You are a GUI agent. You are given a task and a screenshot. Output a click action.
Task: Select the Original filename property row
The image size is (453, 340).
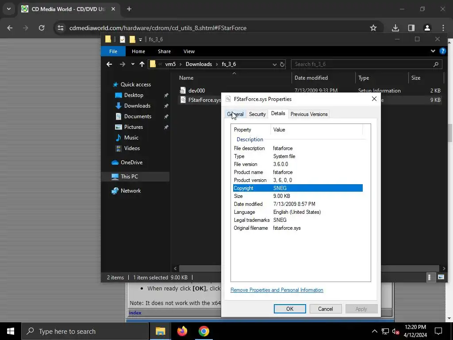click(298, 228)
